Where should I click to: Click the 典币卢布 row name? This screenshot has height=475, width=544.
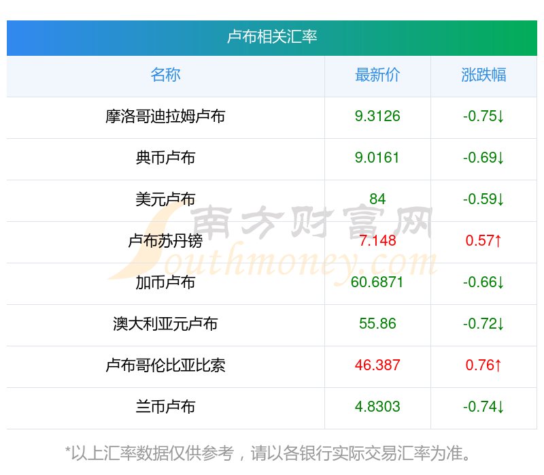tap(165, 158)
